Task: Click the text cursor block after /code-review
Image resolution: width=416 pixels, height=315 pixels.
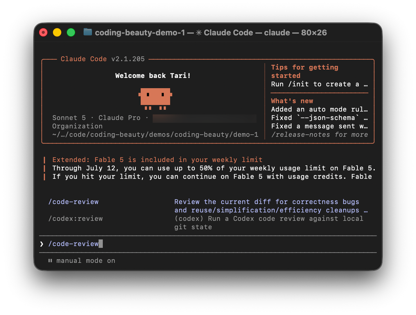Action: [101, 244]
